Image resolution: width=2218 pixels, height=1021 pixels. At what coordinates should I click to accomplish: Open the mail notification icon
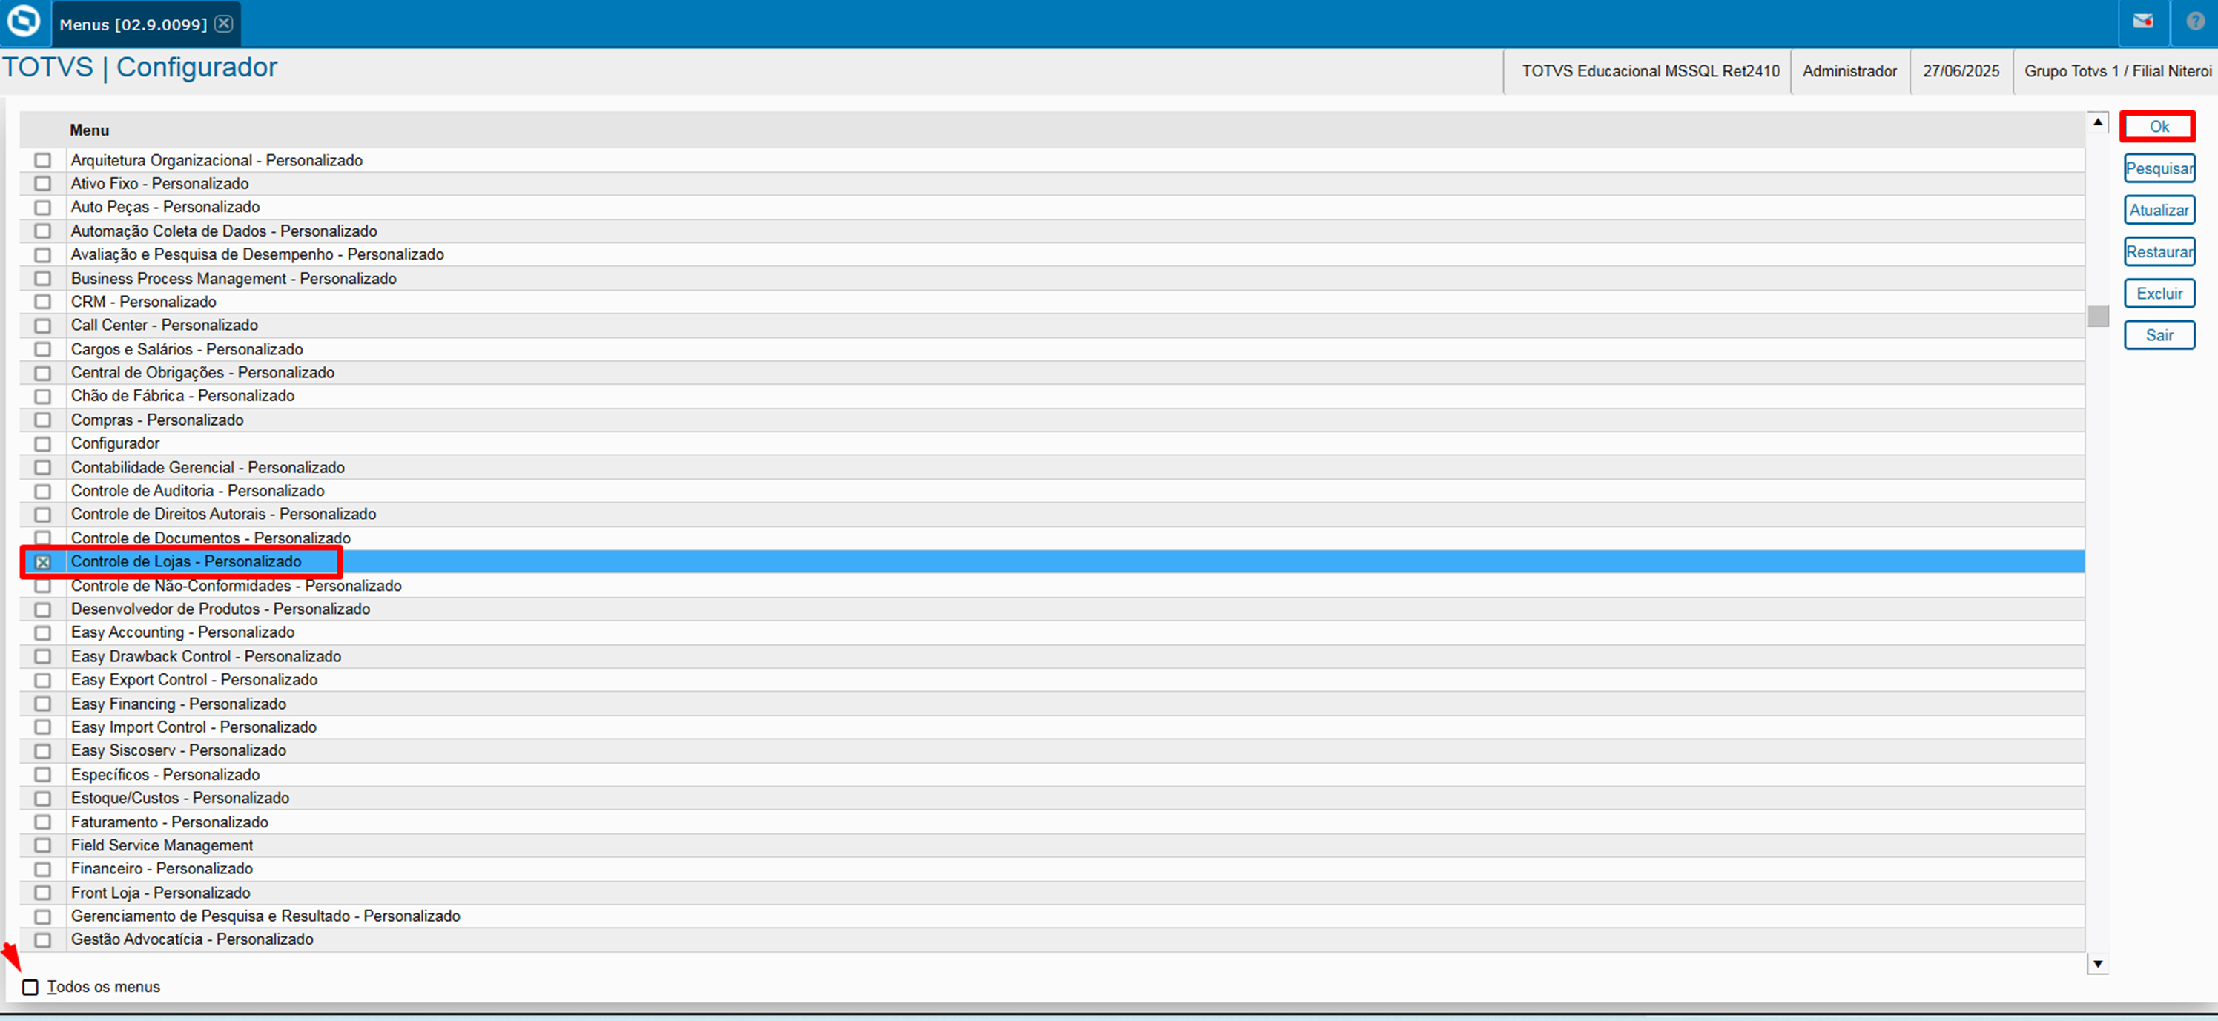tap(2142, 22)
